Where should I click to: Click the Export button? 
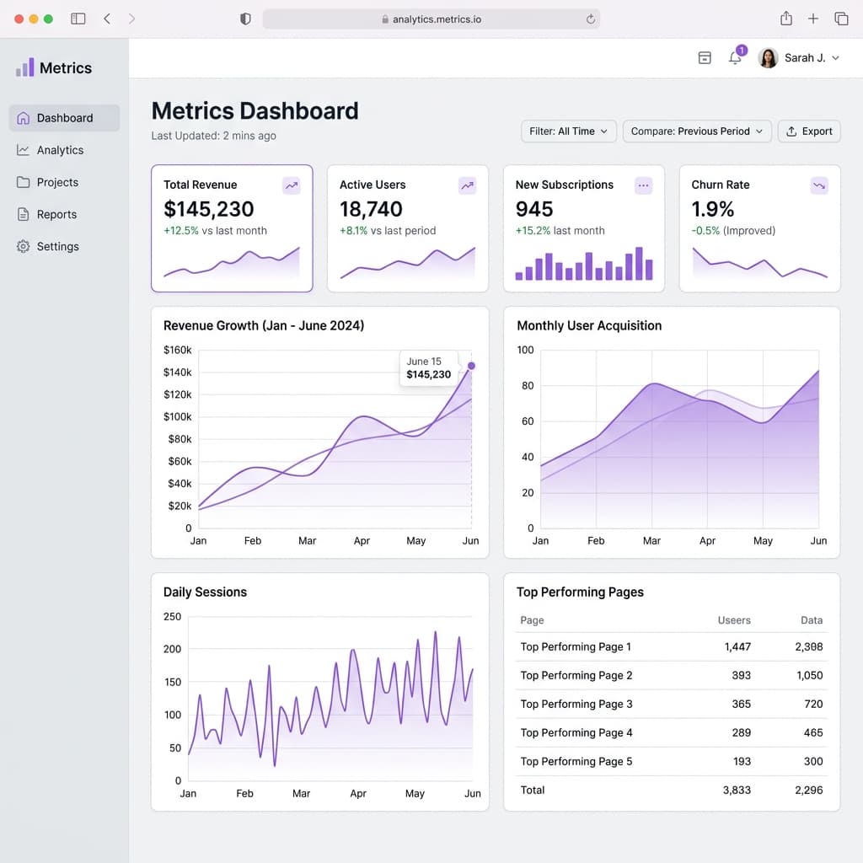tap(808, 131)
